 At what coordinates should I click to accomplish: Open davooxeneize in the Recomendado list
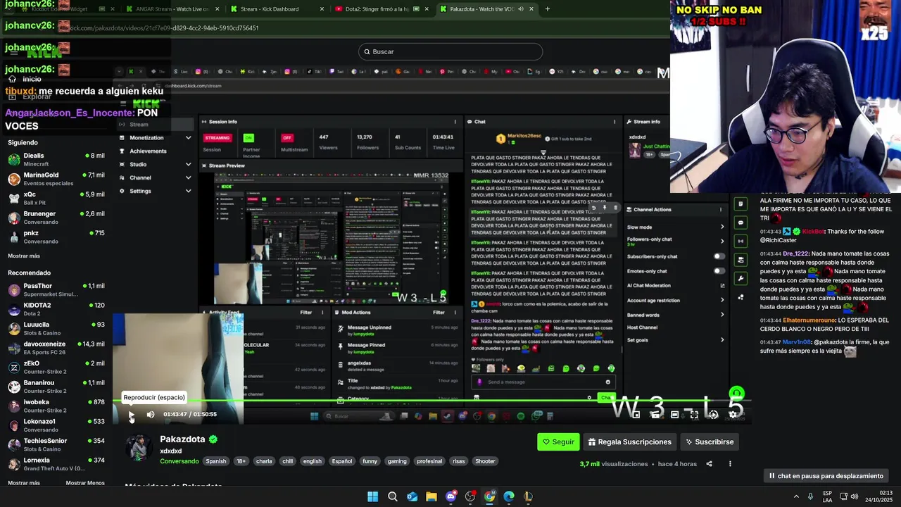click(x=56, y=348)
